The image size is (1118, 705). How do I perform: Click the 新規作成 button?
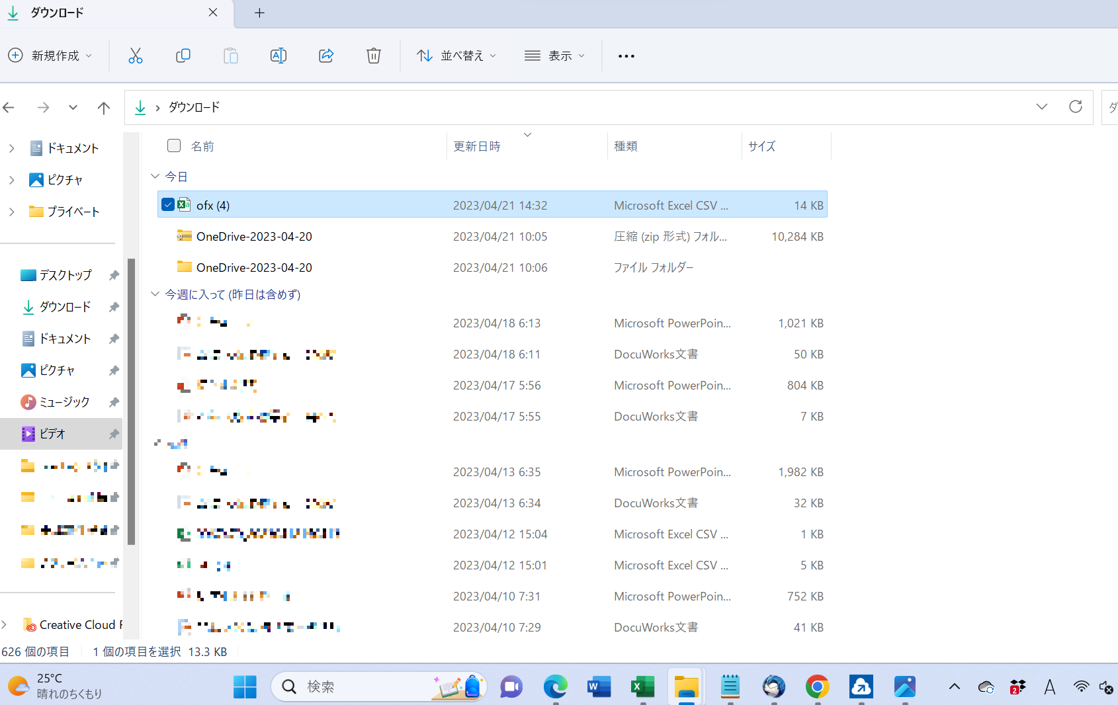point(50,56)
